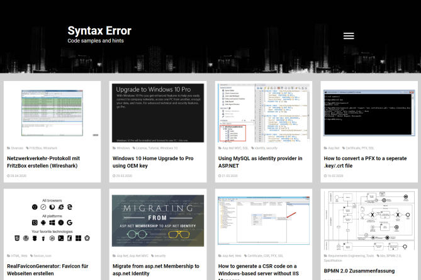Image resolution: width=421 pixels, height=280 pixels.
Task: Click tag icon beside 'FritzBox, Wireshark'
Action: 27,148
